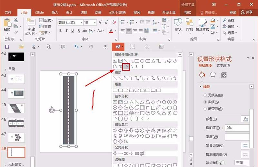Image resolution: width=258 pixels, height=167 pixels.
Task: Click the Undo arrow
Action: click(76, 47)
